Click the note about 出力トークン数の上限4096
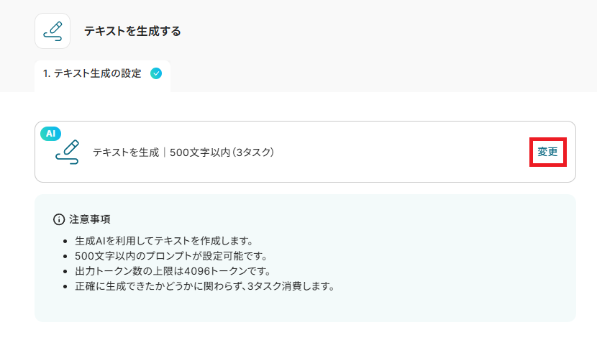The width and height of the screenshot is (597, 343). click(x=173, y=271)
